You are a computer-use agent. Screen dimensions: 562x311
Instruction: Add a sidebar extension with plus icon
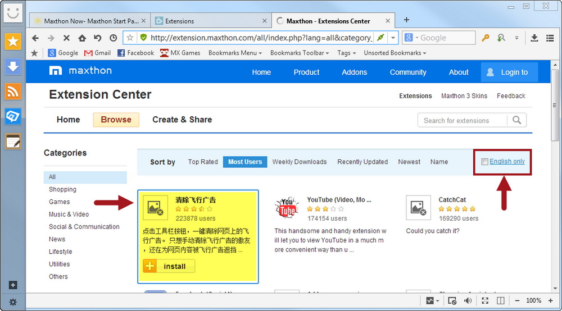coord(13,285)
